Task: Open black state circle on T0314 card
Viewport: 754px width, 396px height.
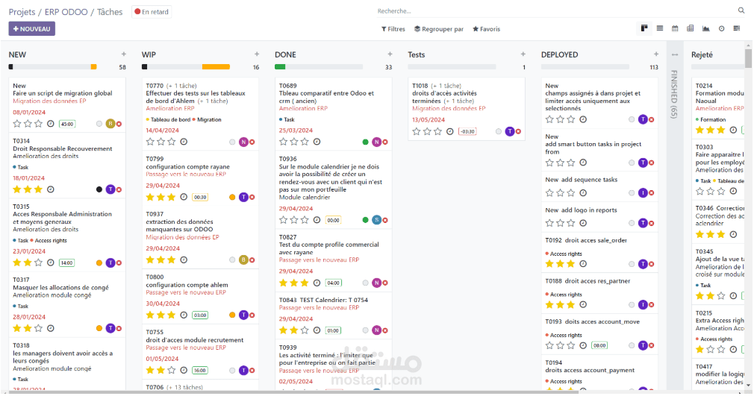Action: tap(99, 189)
